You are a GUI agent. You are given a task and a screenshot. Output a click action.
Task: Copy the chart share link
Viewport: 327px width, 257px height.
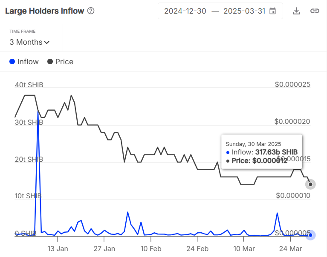[315, 11]
